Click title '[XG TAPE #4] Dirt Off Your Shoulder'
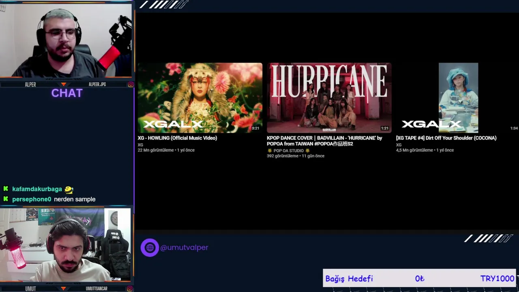This screenshot has height=292, width=519. (446, 138)
